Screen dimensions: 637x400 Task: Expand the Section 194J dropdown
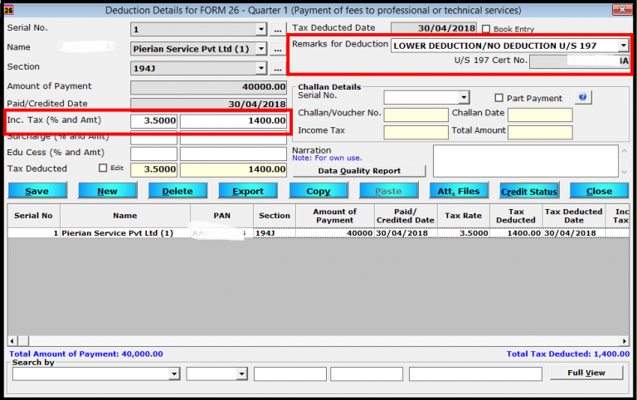pos(261,68)
